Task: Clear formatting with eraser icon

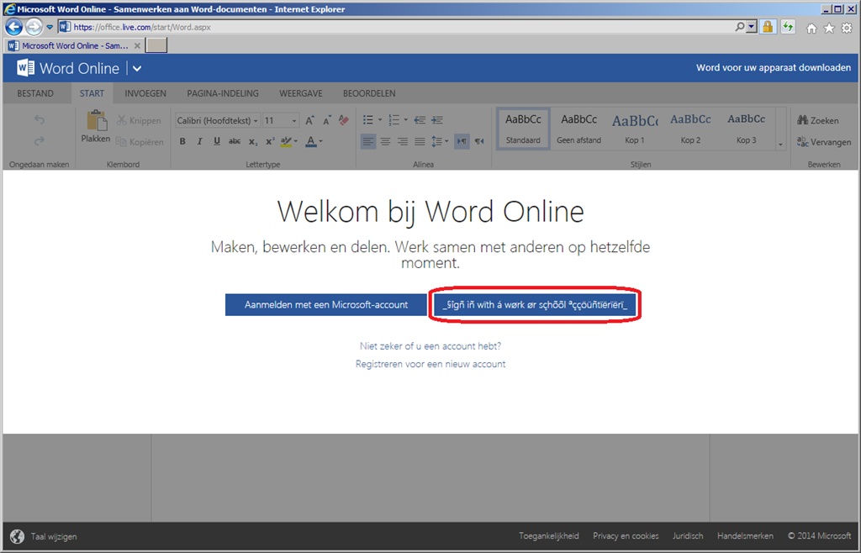Action: tap(344, 120)
